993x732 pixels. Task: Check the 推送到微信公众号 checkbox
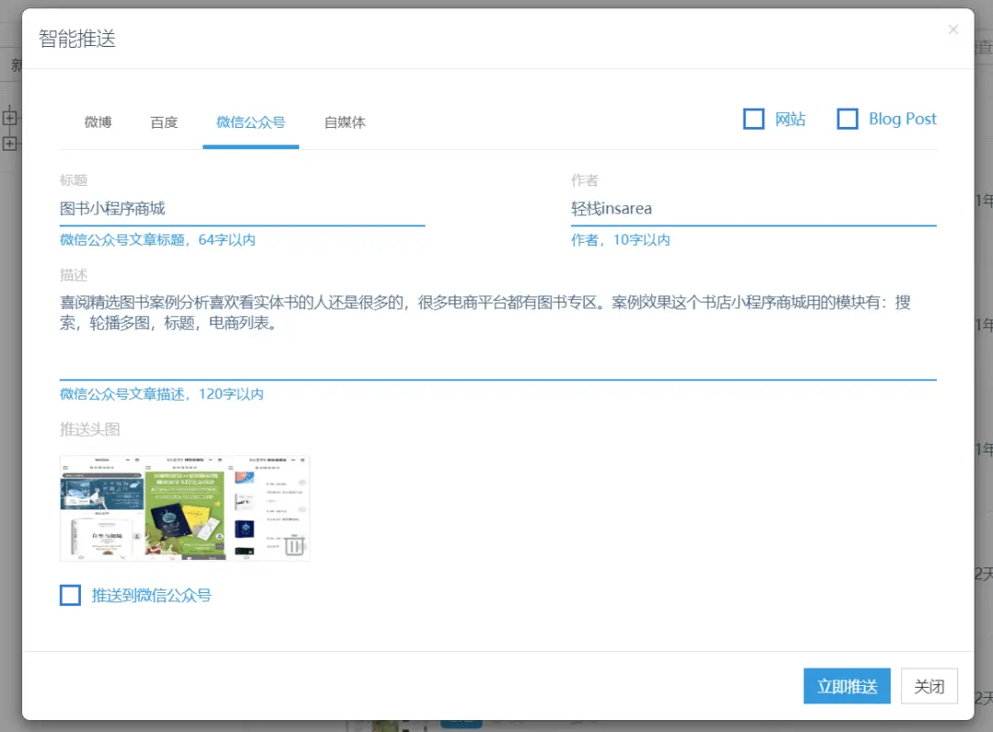point(71,595)
